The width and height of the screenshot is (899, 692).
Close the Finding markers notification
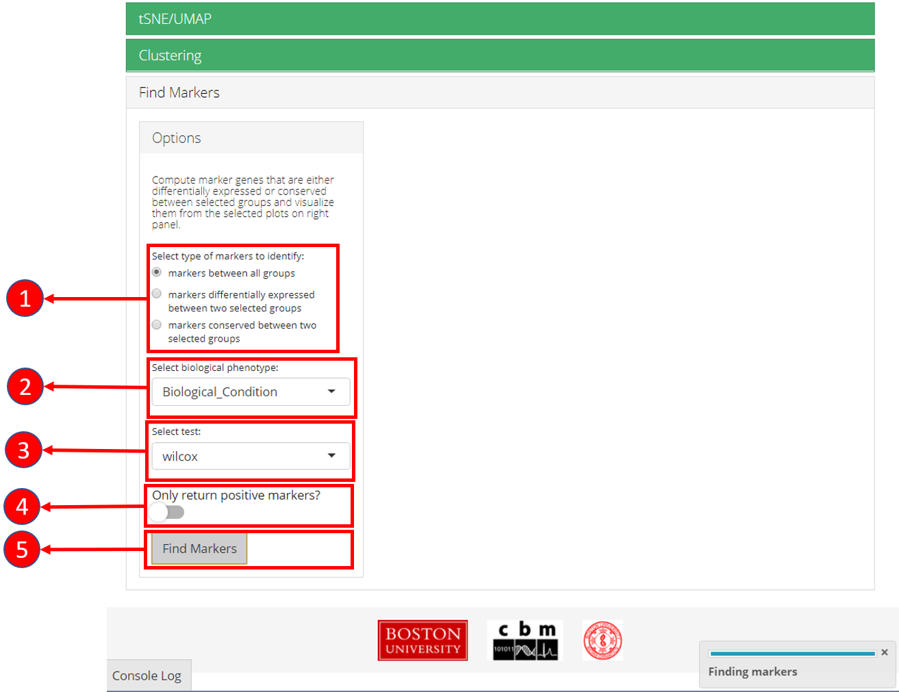(885, 652)
